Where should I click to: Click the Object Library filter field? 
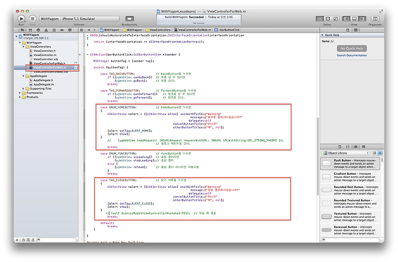350,240
